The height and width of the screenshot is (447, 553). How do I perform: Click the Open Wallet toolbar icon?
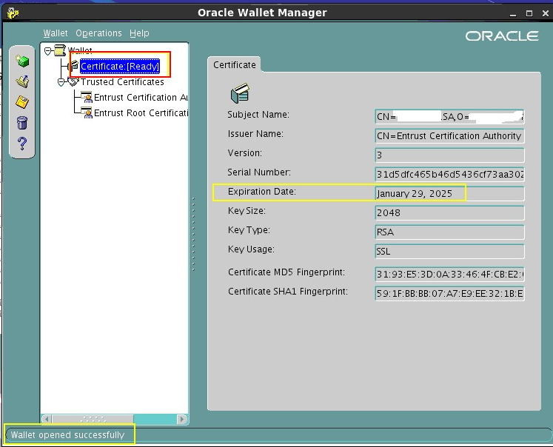coord(22,81)
